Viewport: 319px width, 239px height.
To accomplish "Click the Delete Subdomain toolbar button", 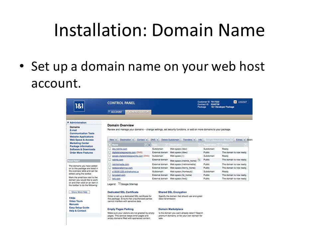I will coord(170,140).
